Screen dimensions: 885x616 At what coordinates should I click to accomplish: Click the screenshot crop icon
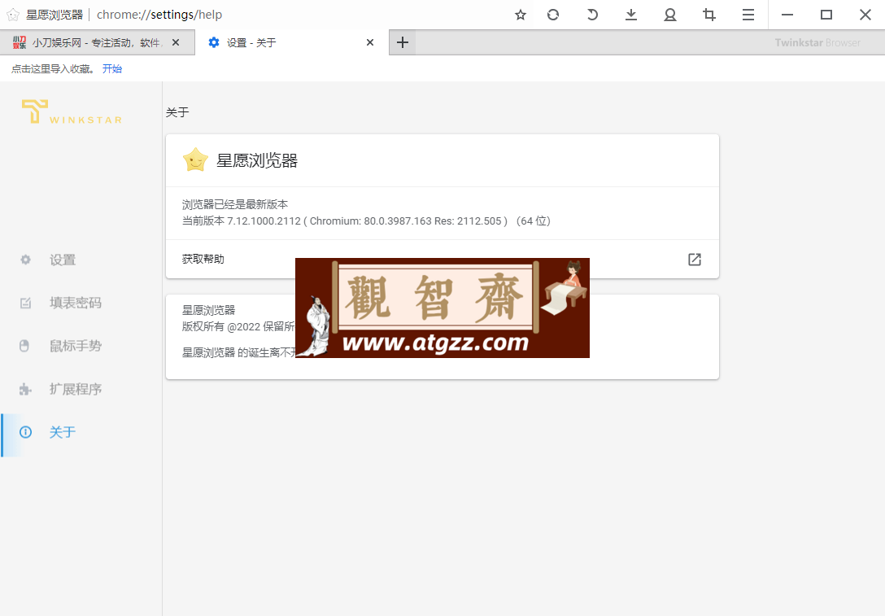click(x=709, y=15)
